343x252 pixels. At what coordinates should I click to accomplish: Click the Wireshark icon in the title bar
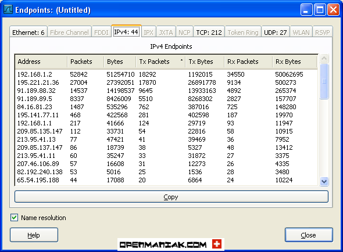point(8,10)
